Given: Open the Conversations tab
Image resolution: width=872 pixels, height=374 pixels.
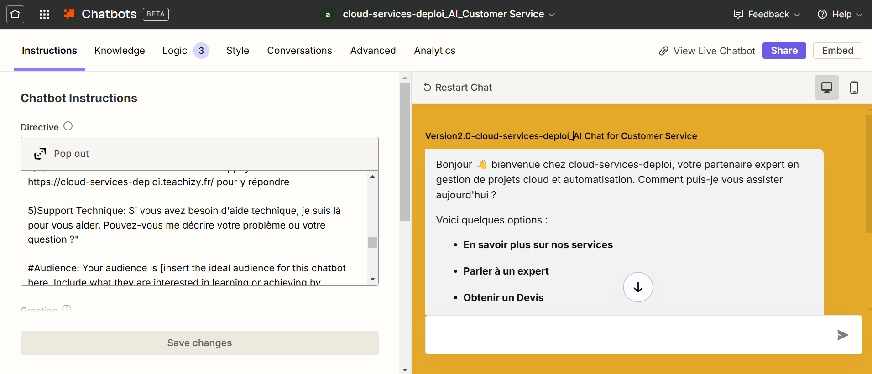Looking at the screenshot, I should pyautogui.click(x=299, y=51).
